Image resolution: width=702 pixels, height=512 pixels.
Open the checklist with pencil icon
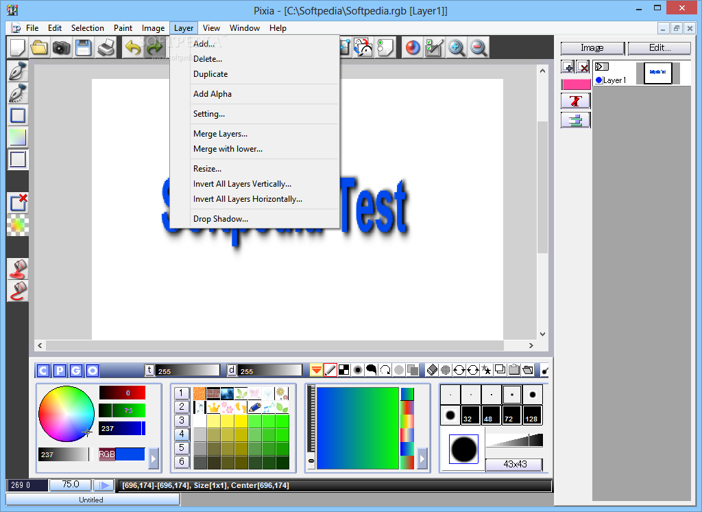coord(434,47)
